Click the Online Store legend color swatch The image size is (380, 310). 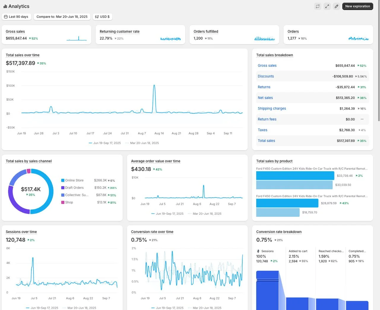[63, 180]
